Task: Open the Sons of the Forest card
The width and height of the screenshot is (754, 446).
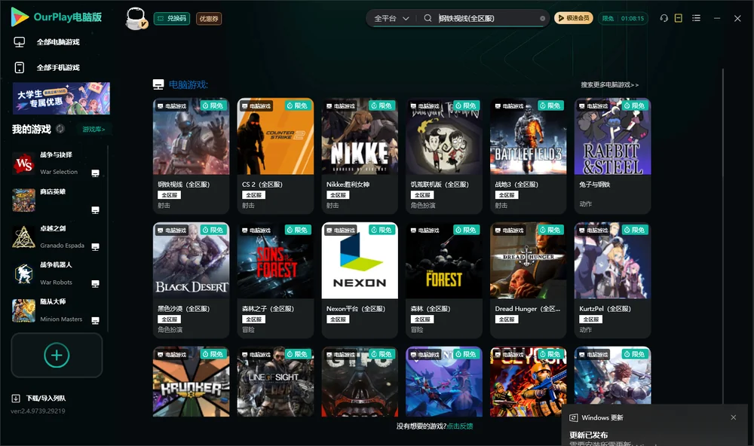Action: (275, 280)
